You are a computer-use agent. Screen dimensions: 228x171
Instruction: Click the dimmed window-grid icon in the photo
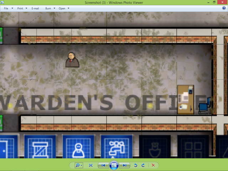(x=193, y=146)
